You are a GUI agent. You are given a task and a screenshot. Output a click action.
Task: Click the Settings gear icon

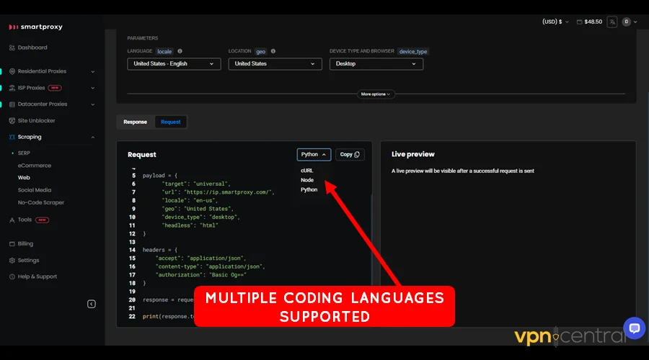12,261
